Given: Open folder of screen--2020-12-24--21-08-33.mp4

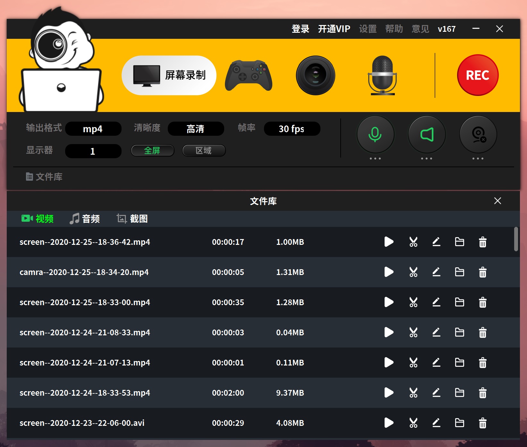Looking at the screenshot, I should [459, 332].
